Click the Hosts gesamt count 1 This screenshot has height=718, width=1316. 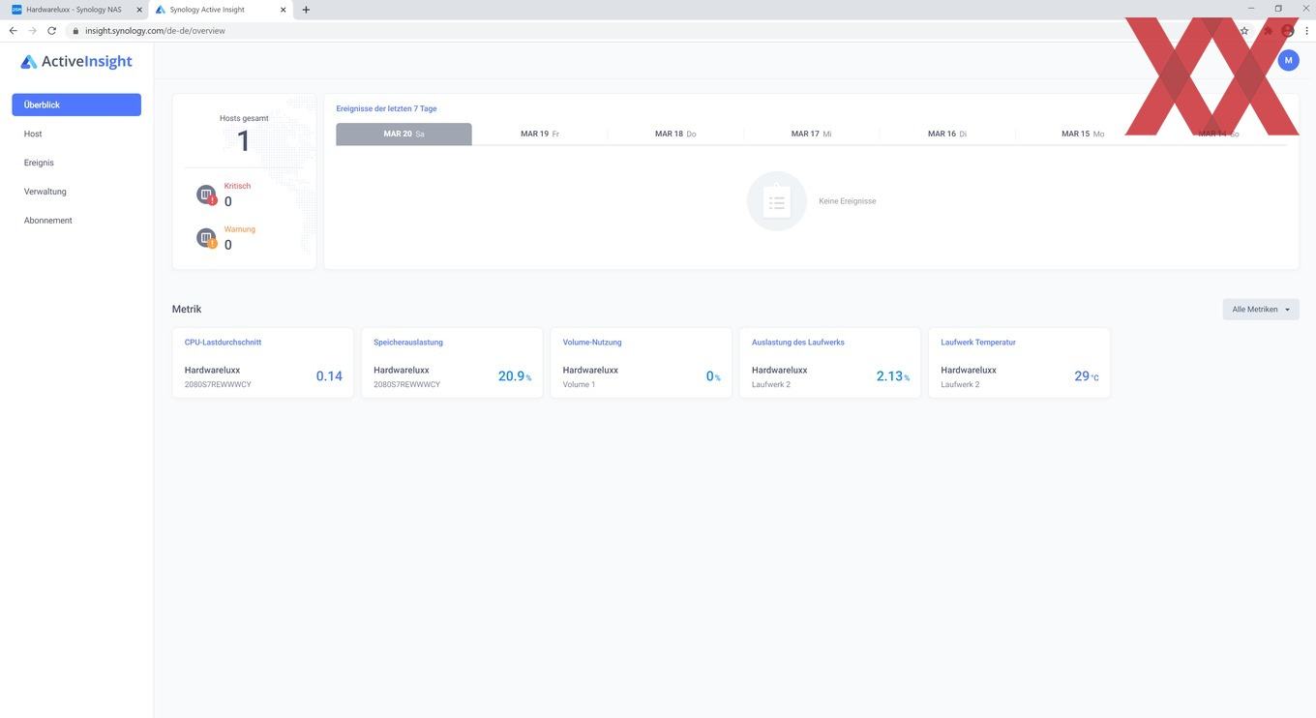click(x=244, y=142)
